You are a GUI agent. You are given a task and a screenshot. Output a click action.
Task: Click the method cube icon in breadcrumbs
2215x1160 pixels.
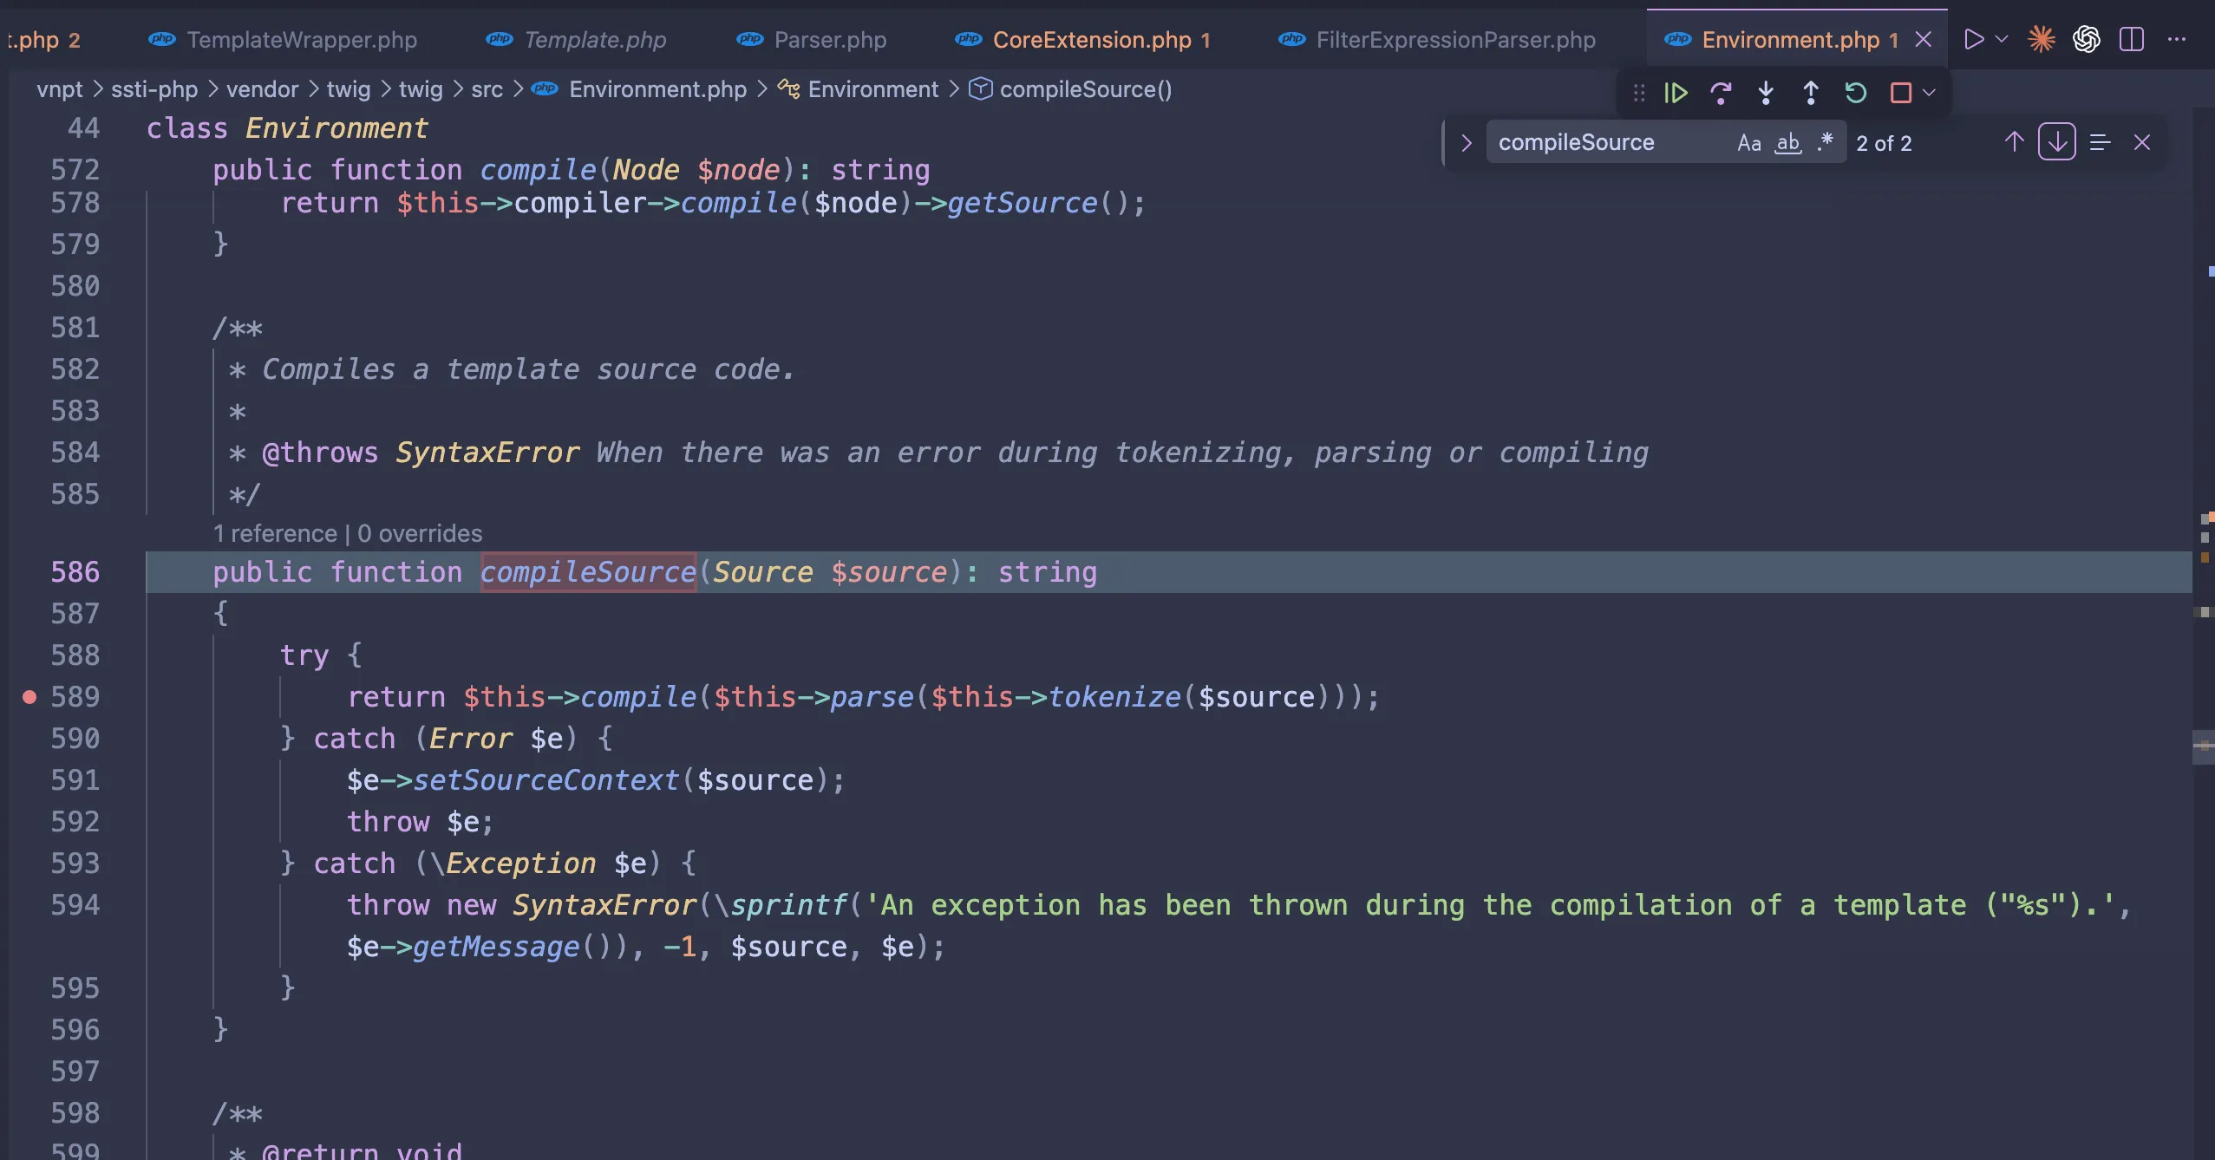(x=980, y=88)
